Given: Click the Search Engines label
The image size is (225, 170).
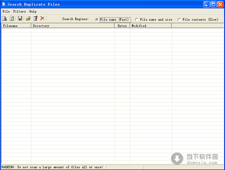Looking at the screenshot, I should coord(75,19).
